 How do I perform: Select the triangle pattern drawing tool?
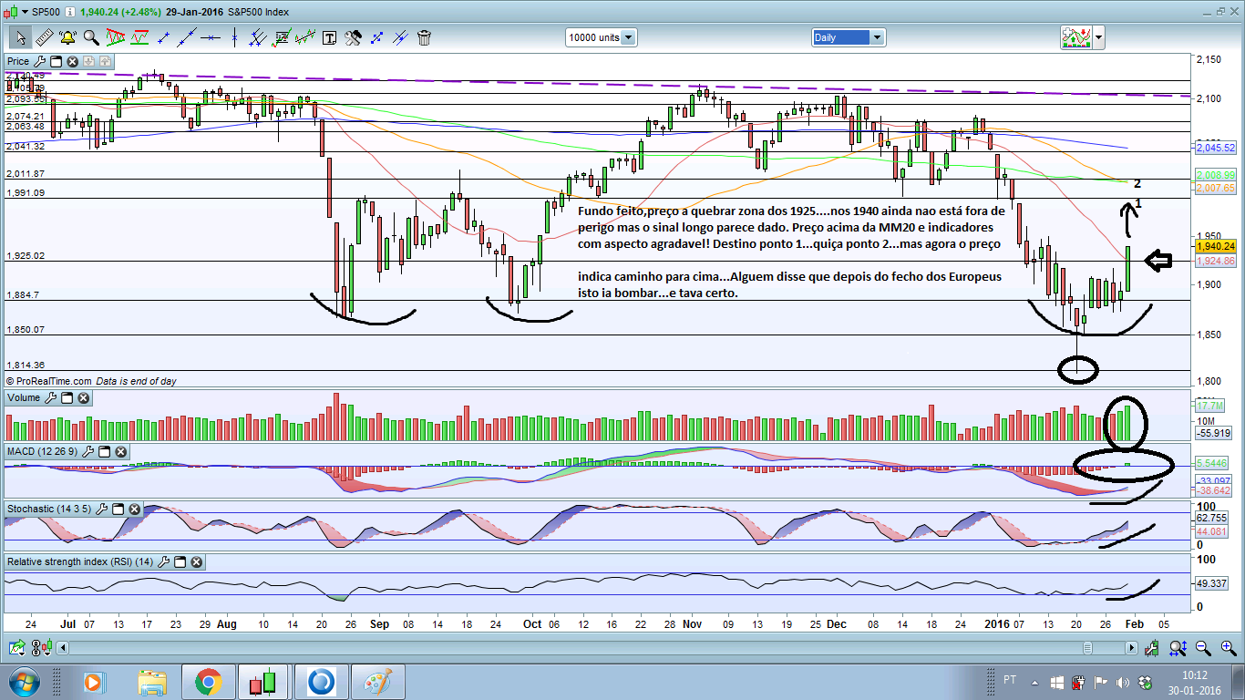click(116, 37)
